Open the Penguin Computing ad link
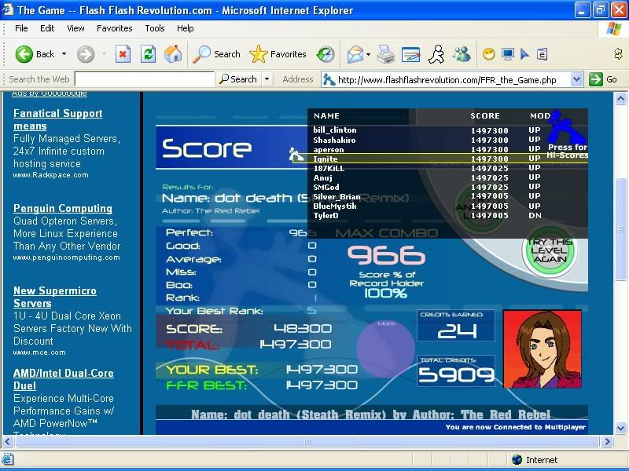Screen dimensions: 629x471 pyautogui.click(x=62, y=208)
